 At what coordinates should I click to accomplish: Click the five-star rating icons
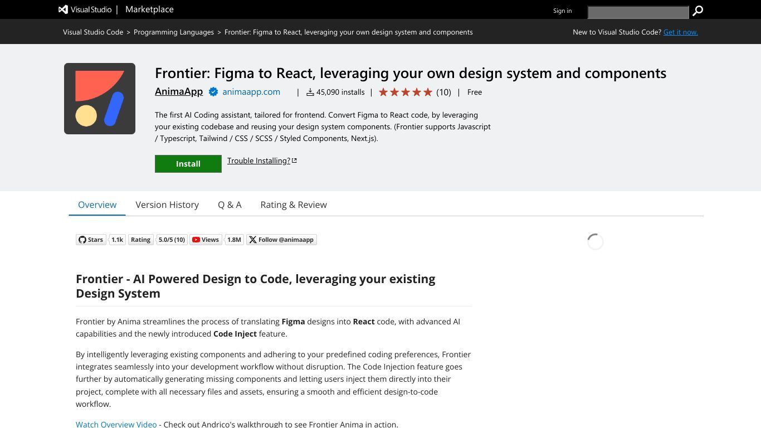tap(406, 92)
